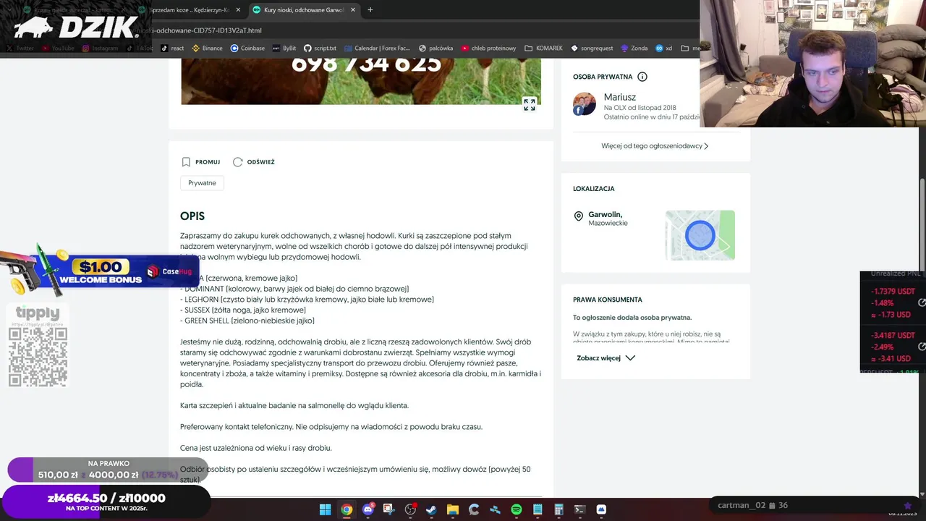Open Spotify from the taskbar
The width and height of the screenshot is (926, 521).
(x=517, y=509)
